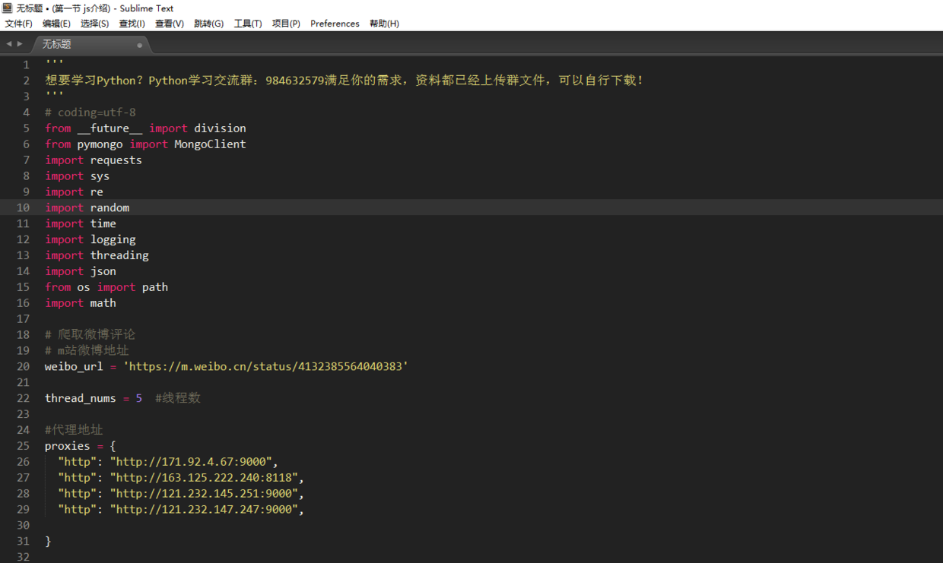Open the 项目(P) menu
The image size is (943, 563).
[x=286, y=24]
